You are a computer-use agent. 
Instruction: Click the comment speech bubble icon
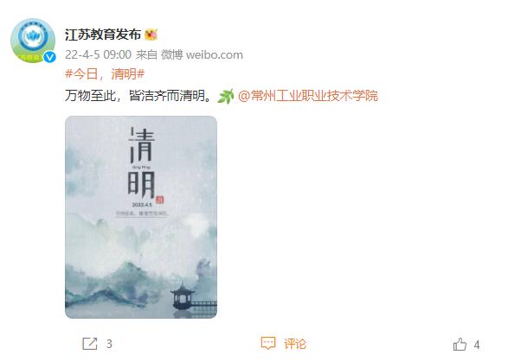pyautogui.click(x=268, y=343)
